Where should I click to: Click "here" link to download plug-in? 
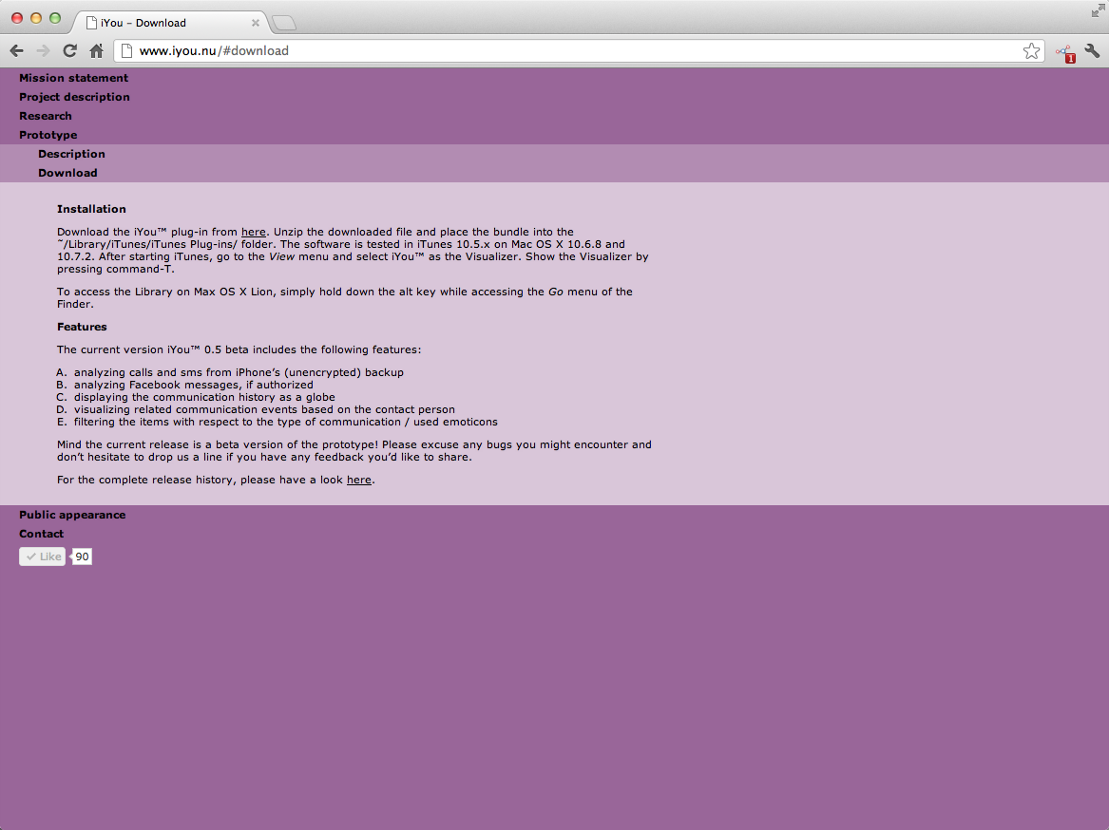click(254, 232)
